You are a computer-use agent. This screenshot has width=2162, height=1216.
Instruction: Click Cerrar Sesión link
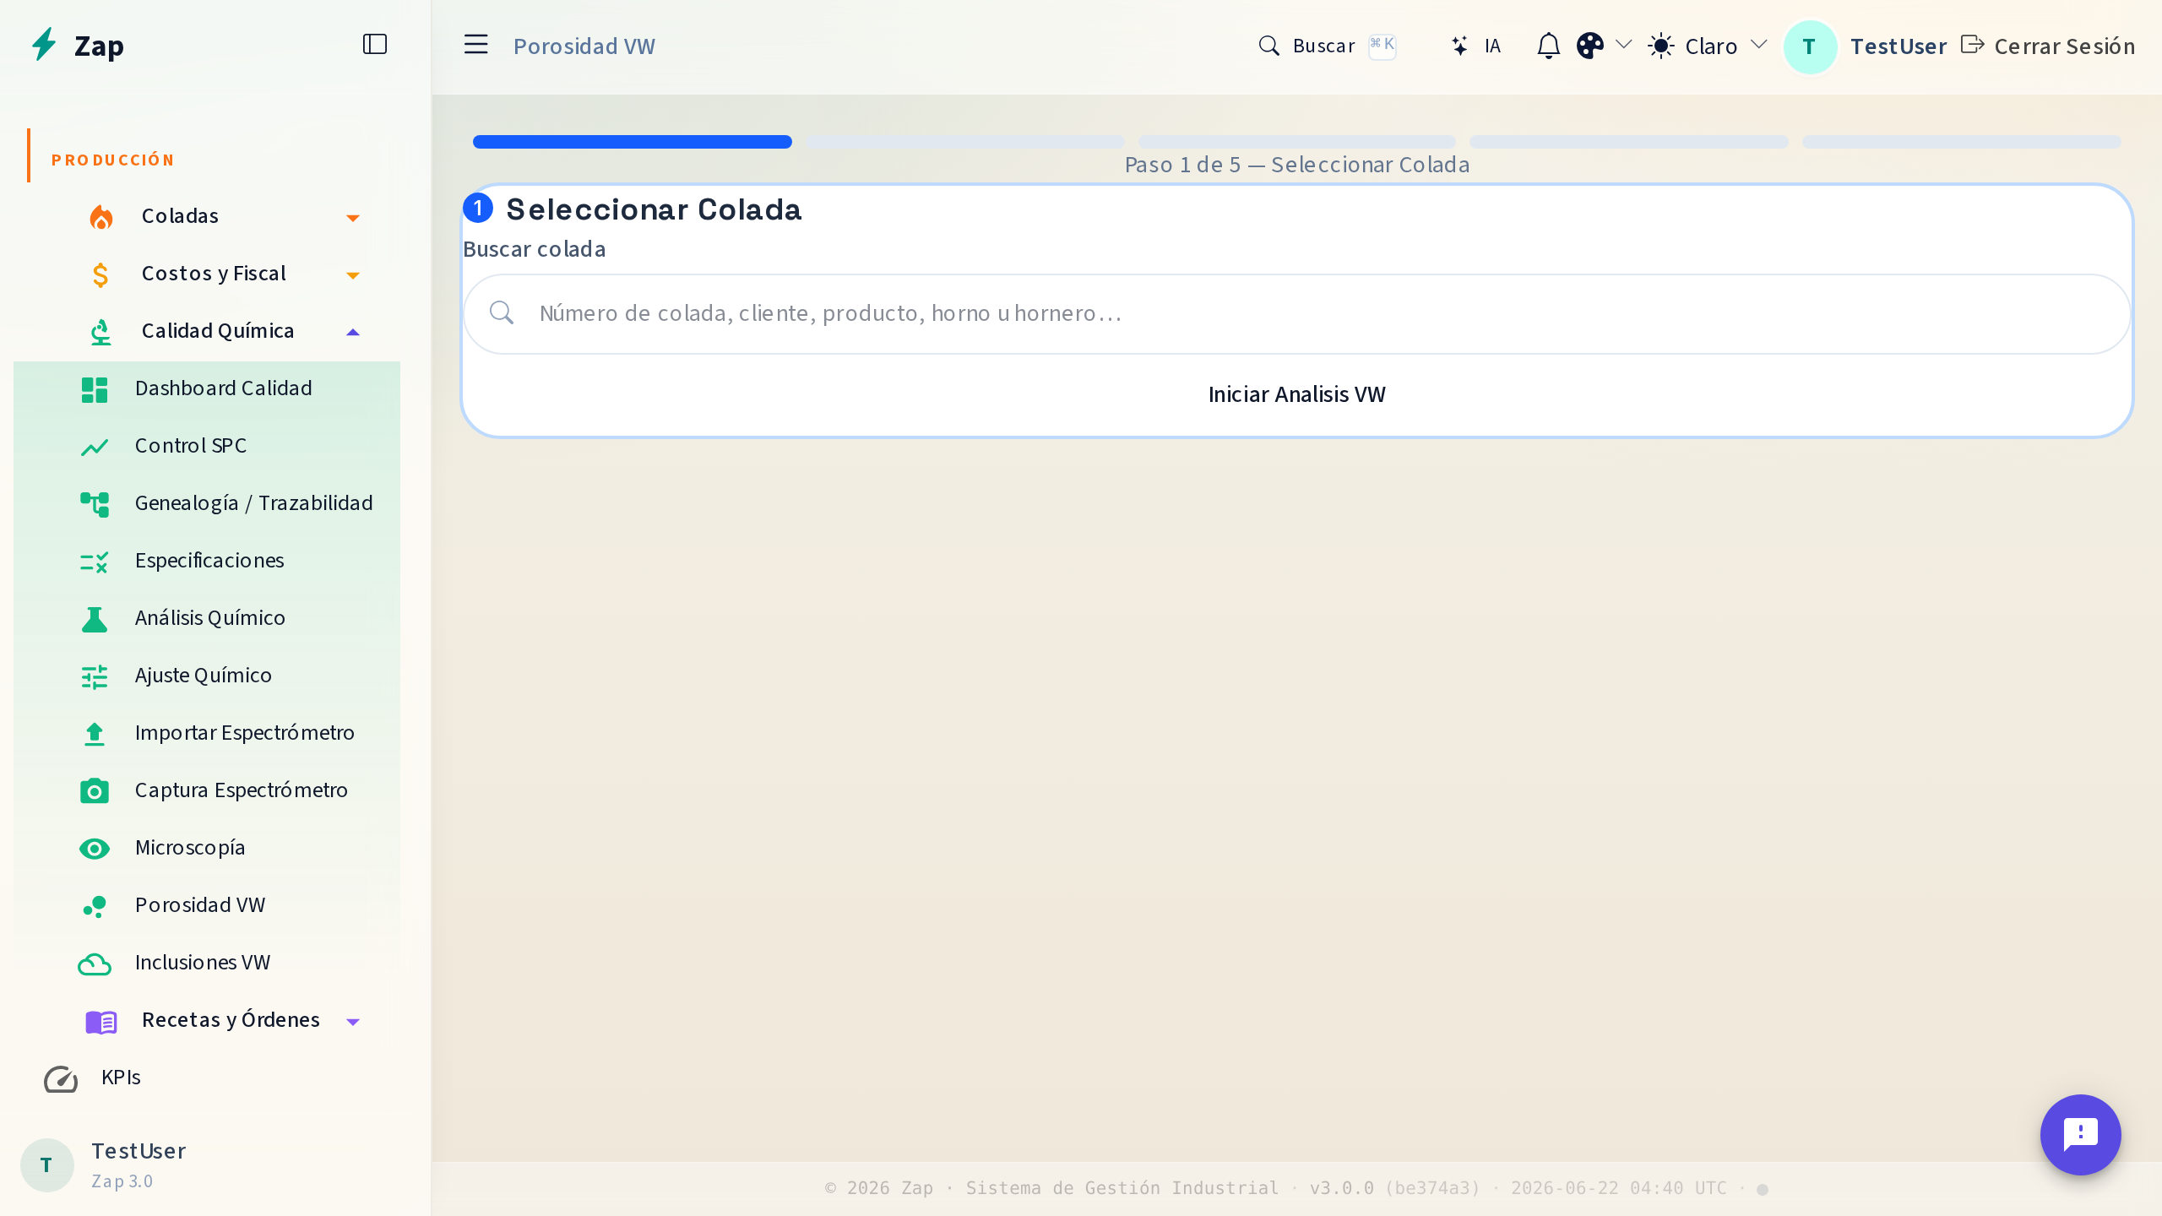coord(2048,46)
